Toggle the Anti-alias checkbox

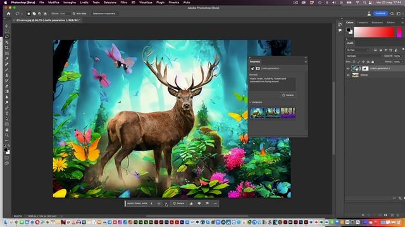click(x=73, y=14)
